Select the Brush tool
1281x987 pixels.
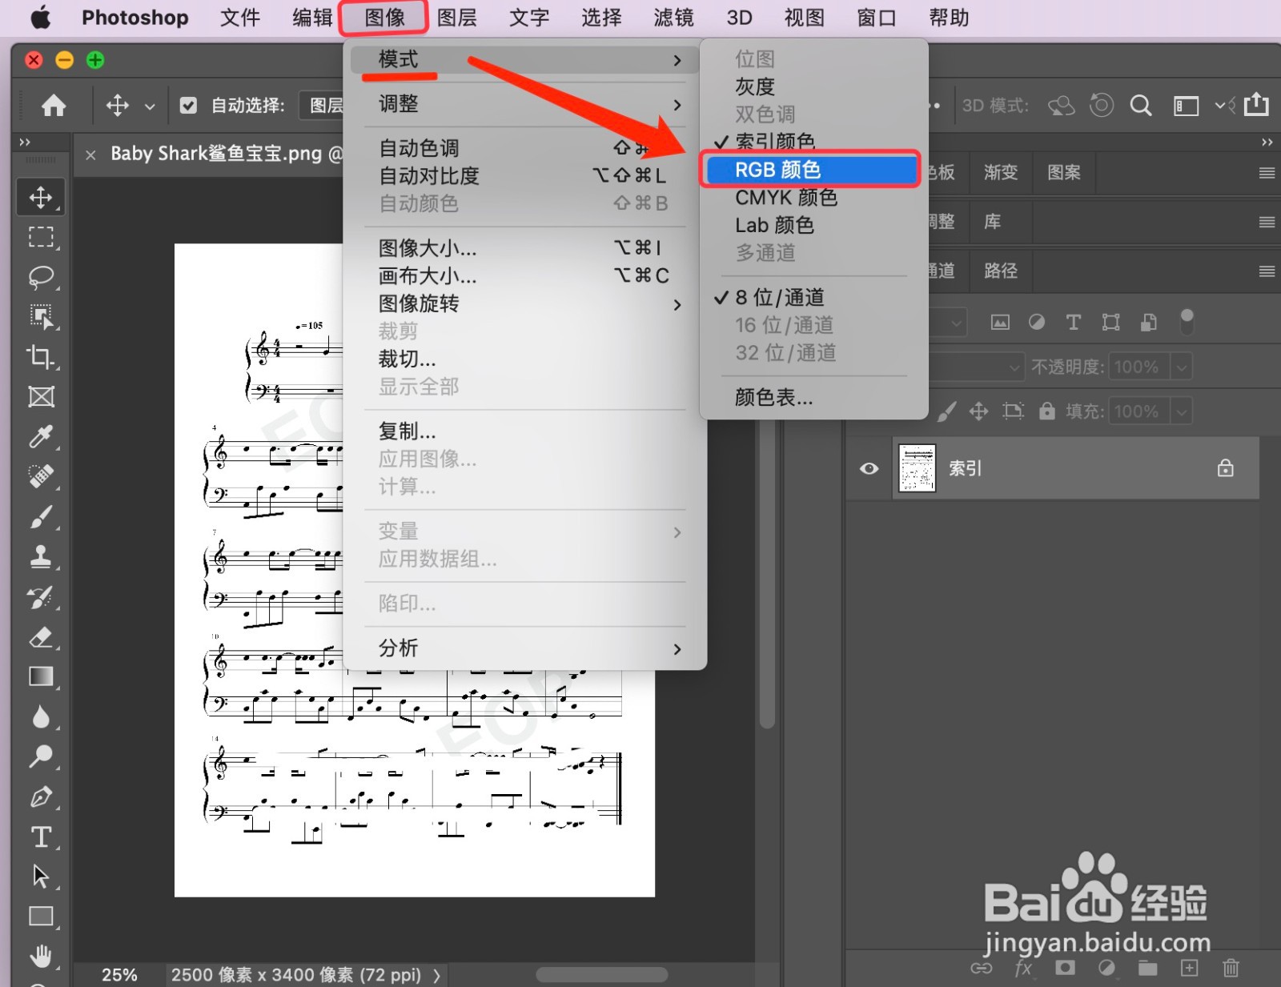point(41,517)
